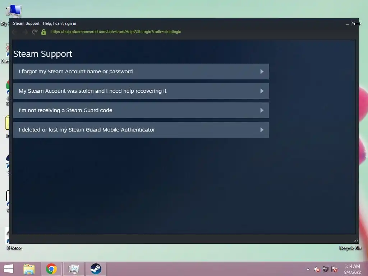This screenshot has width=368, height=276.
Task: Click arrow on forgot account name row
Action: (262, 72)
